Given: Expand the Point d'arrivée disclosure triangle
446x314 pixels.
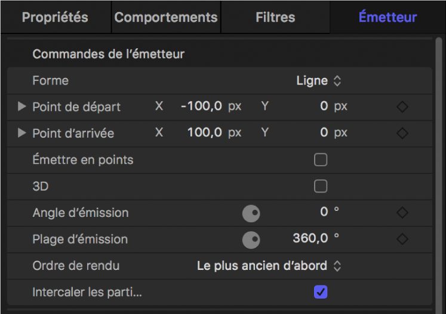Looking at the screenshot, I should tap(22, 133).
